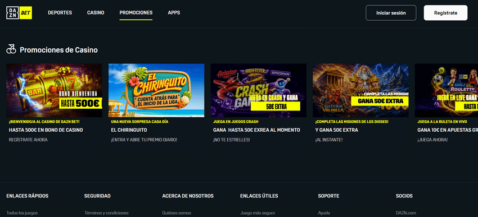
Task: Open the Crash Games 50€ extra banner
Action: pyautogui.click(x=259, y=90)
